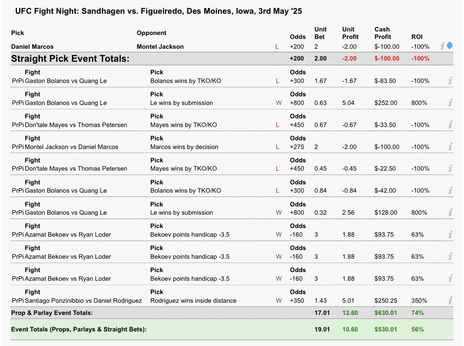Click the blue balloon icon near top right

pos(450,45)
